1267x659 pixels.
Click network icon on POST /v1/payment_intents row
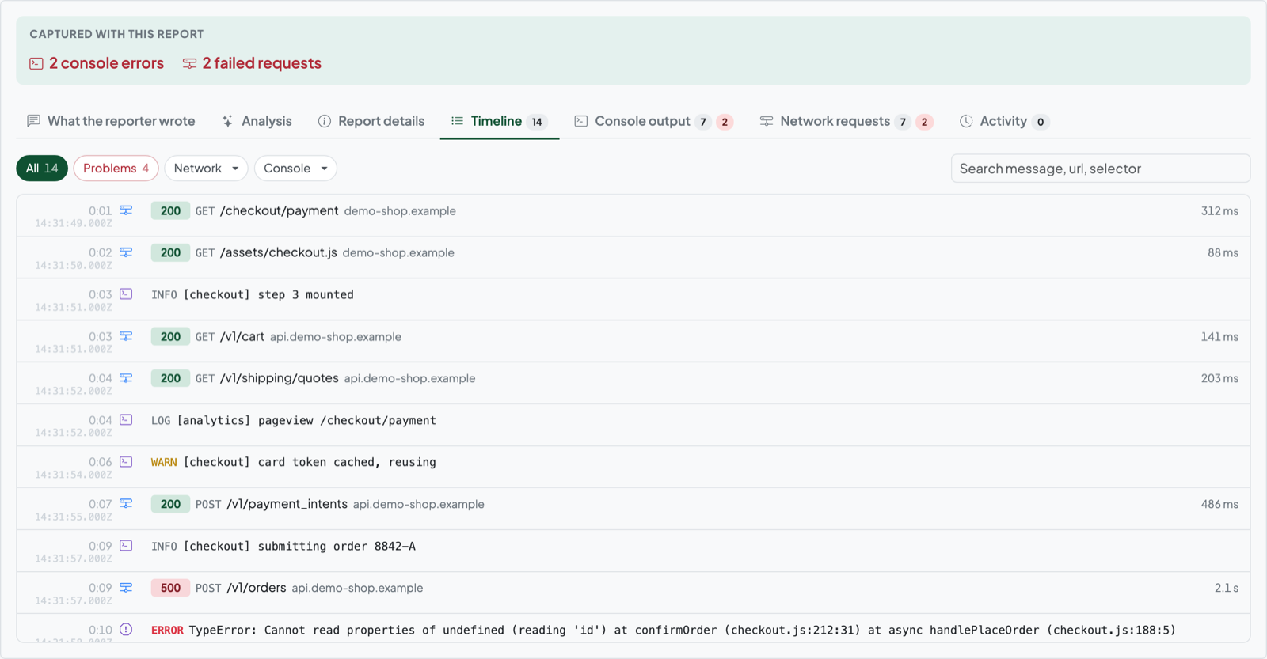(126, 503)
